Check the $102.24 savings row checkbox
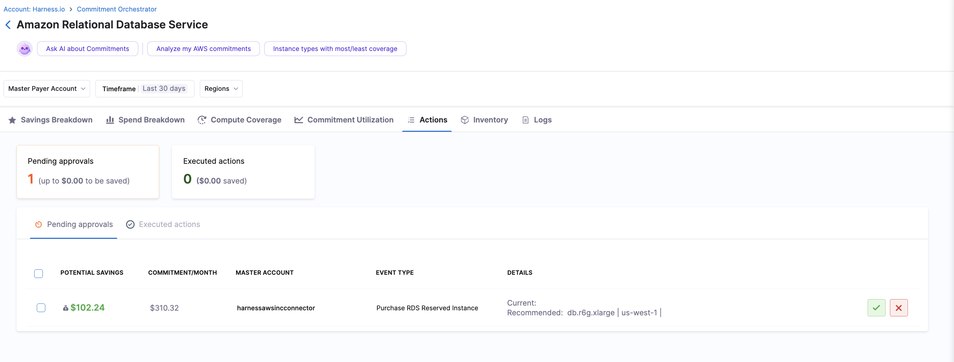 pos(41,308)
